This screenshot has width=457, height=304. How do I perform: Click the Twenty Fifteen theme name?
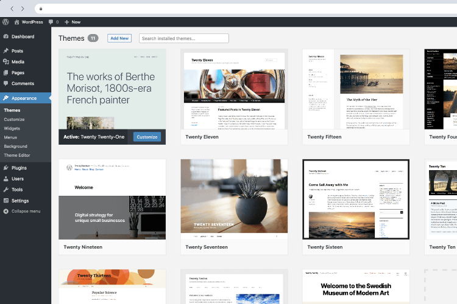click(x=324, y=137)
